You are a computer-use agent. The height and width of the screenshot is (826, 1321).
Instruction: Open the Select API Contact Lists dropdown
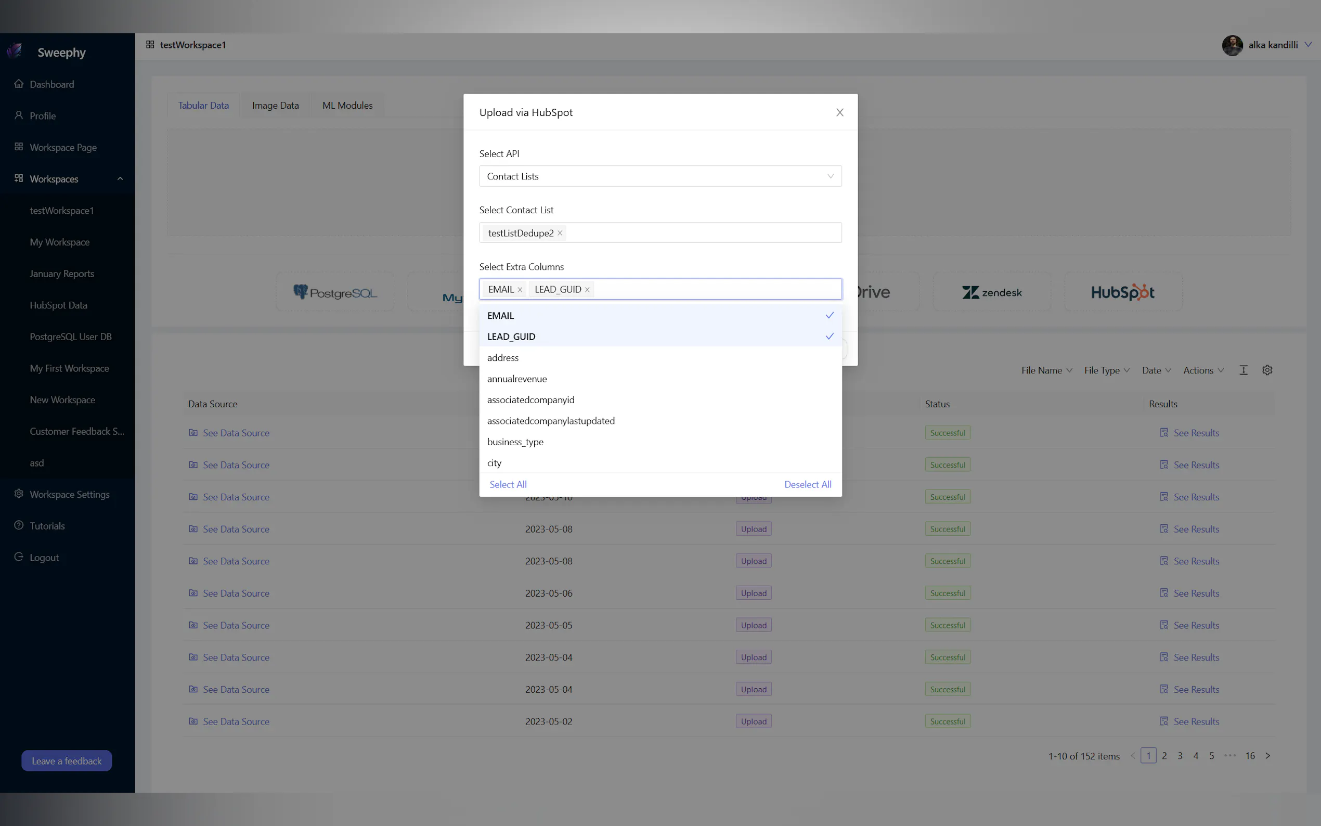[x=659, y=176]
